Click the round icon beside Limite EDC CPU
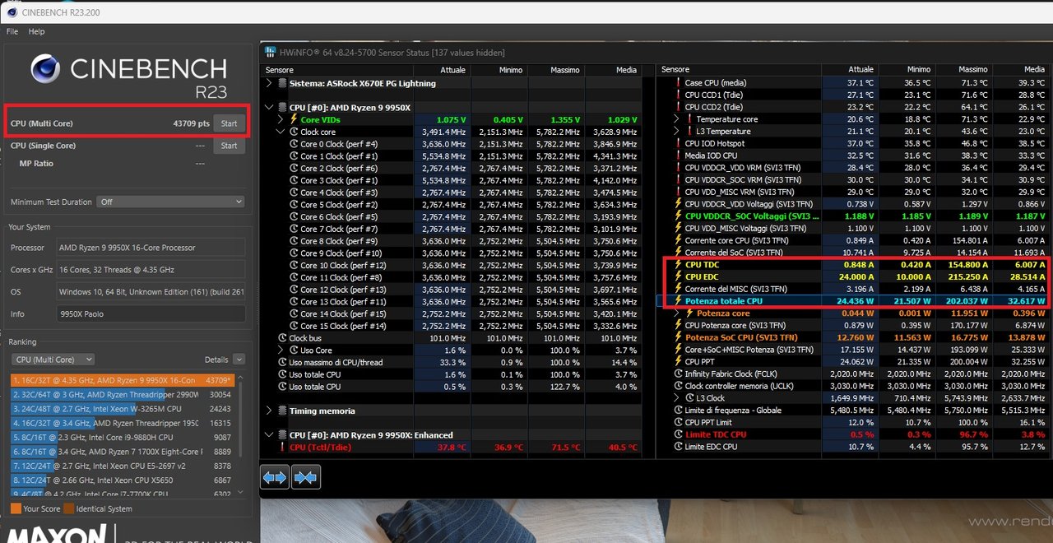1053x543 pixels. pos(678,447)
